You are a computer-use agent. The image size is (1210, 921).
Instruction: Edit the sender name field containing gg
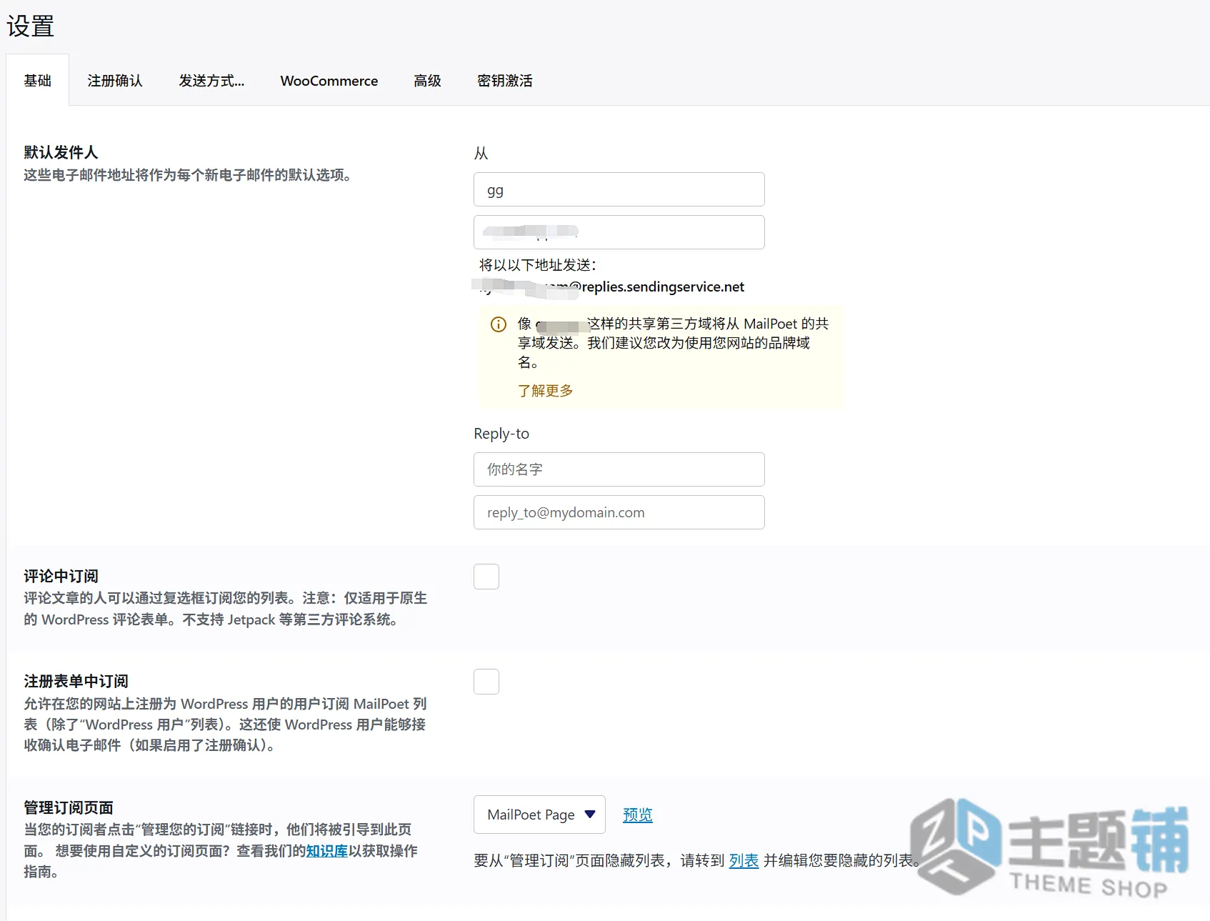[x=619, y=189]
